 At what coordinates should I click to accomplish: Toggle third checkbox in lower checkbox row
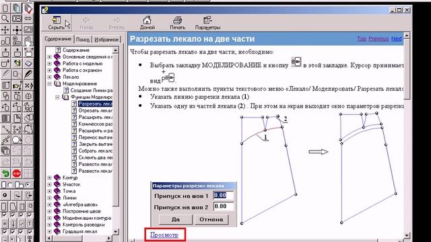click(x=21, y=232)
